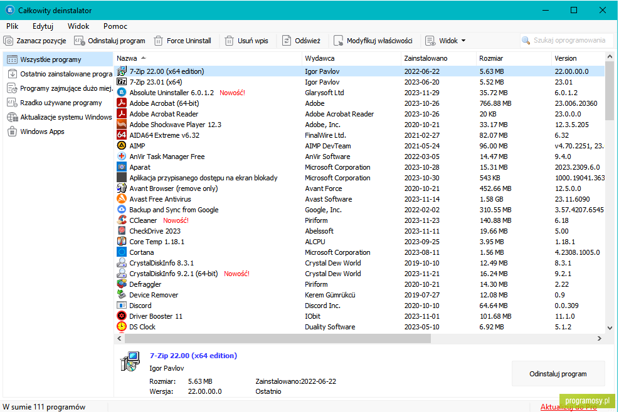
Task: Click the search magnifier icon
Action: (x=526, y=40)
